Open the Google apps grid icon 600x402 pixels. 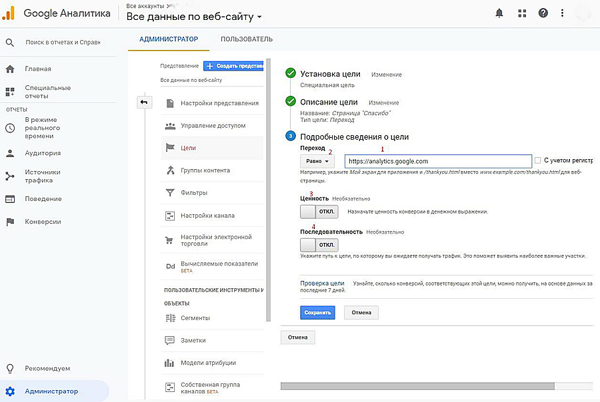[x=521, y=13]
